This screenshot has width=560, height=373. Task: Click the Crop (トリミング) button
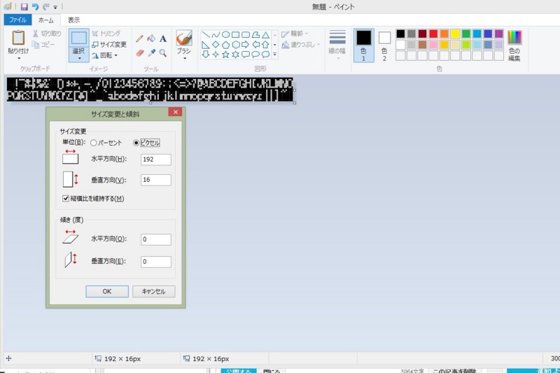(106, 34)
